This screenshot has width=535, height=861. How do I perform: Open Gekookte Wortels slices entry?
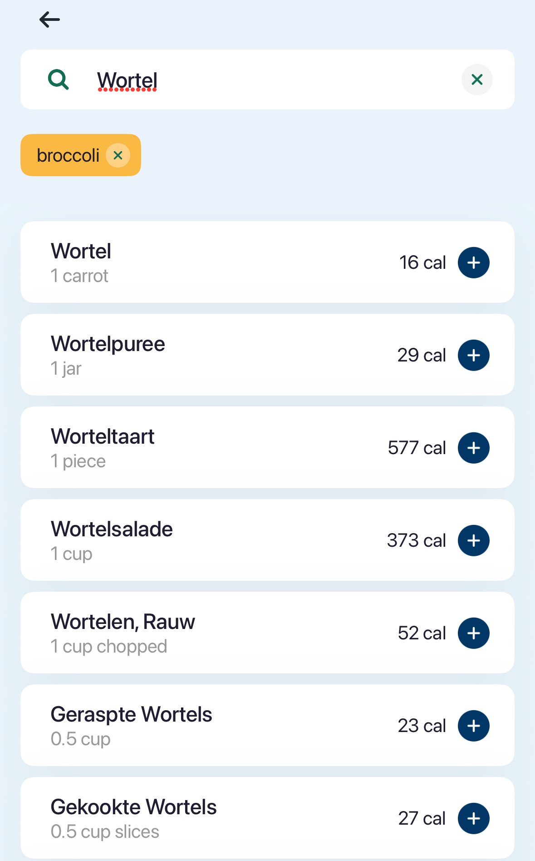tap(204, 818)
